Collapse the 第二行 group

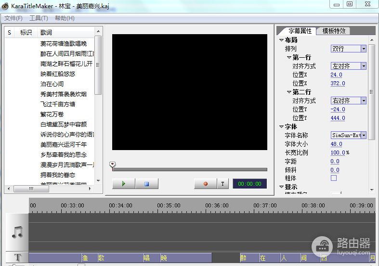pyautogui.click(x=289, y=92)
